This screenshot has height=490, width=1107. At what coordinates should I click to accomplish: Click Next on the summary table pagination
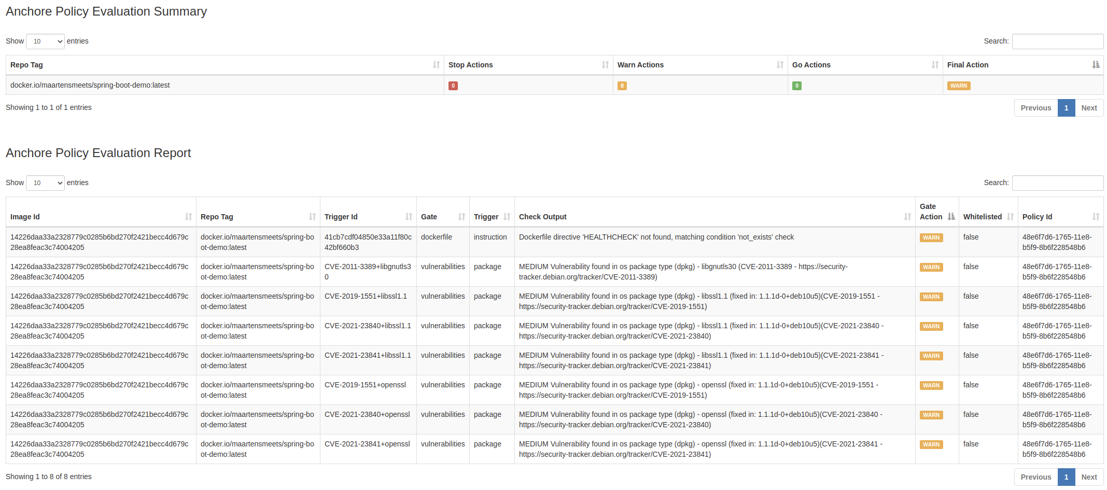1089,107
